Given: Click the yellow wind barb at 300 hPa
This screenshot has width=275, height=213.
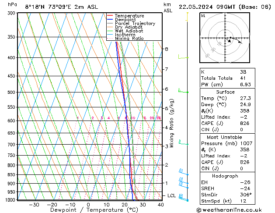Looking at the screenshot, I should point(187,17).
